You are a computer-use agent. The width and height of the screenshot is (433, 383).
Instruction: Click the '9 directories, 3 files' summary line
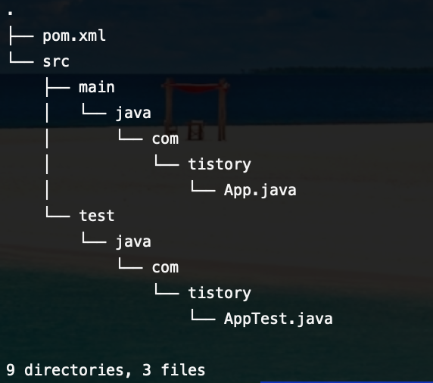[106, 370]
